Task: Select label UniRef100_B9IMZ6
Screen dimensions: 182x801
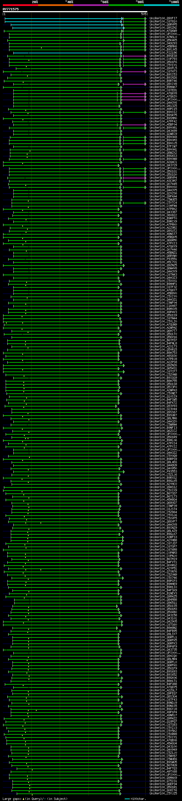Action: (x=163, y=78)
